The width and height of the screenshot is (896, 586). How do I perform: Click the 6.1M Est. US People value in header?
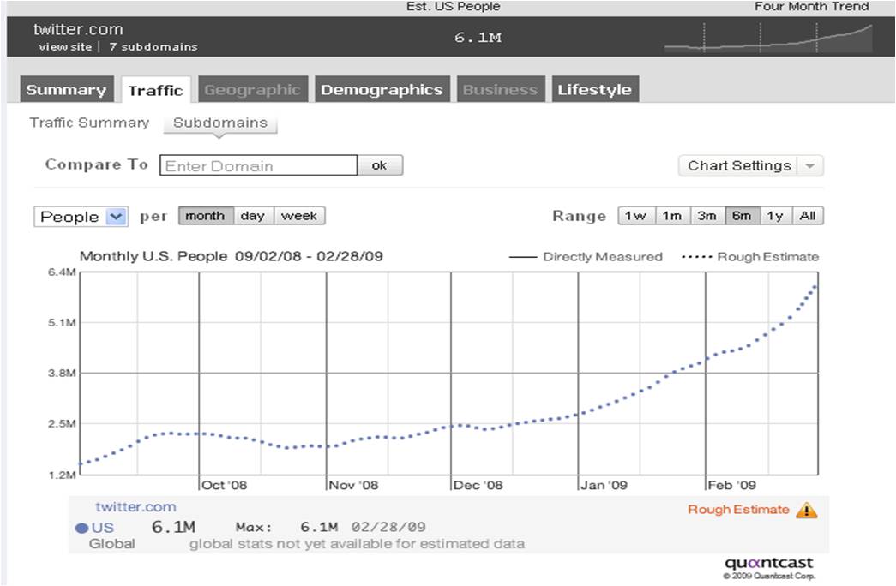(x=478, y=38)
